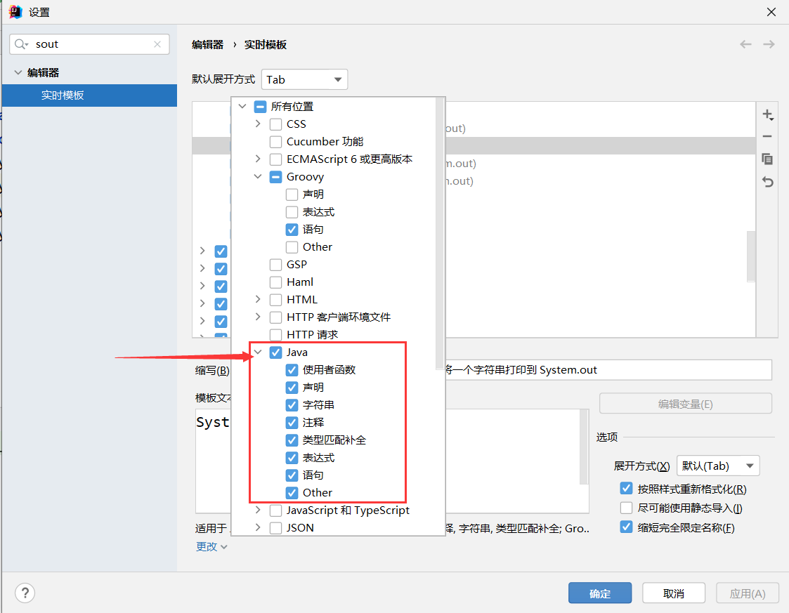Restore defaults with the revert arrow icon
This screenshot has width=789, height=613.
point(768,182)
